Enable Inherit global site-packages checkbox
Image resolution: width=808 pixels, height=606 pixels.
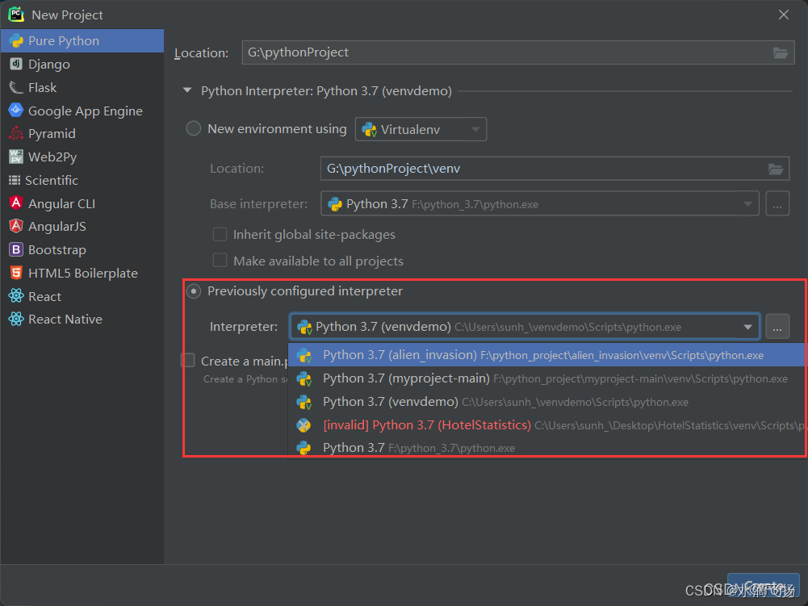(220, 235)
